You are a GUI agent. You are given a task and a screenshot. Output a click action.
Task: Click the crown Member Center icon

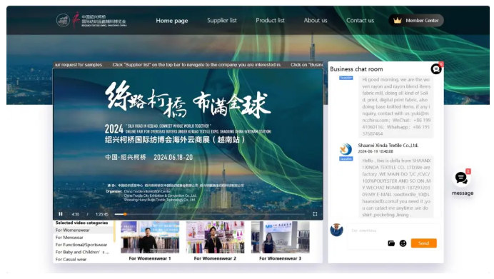(398, 21)
